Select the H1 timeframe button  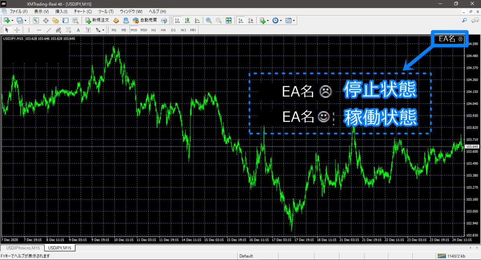click(x=154, y=29)
